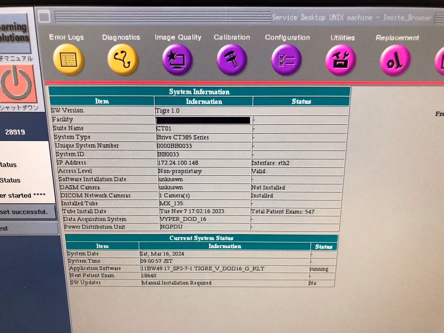444x333 pixels.
Task: Select tube install date 'Tue Nov 7 17:02:16 2023'
Action: pyautogui.click(x=192, y=211)
